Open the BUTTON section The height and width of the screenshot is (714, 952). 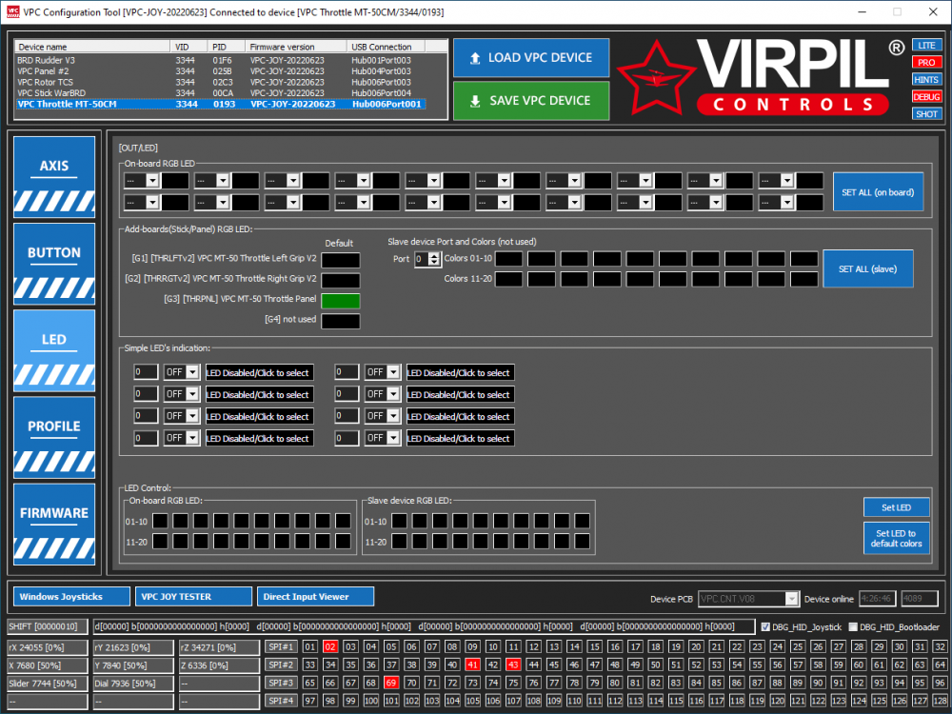tap(54, 264)
